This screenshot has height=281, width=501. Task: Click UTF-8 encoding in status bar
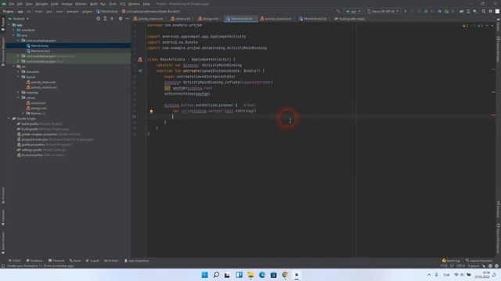pyautogui.click(x=460, y=265)
